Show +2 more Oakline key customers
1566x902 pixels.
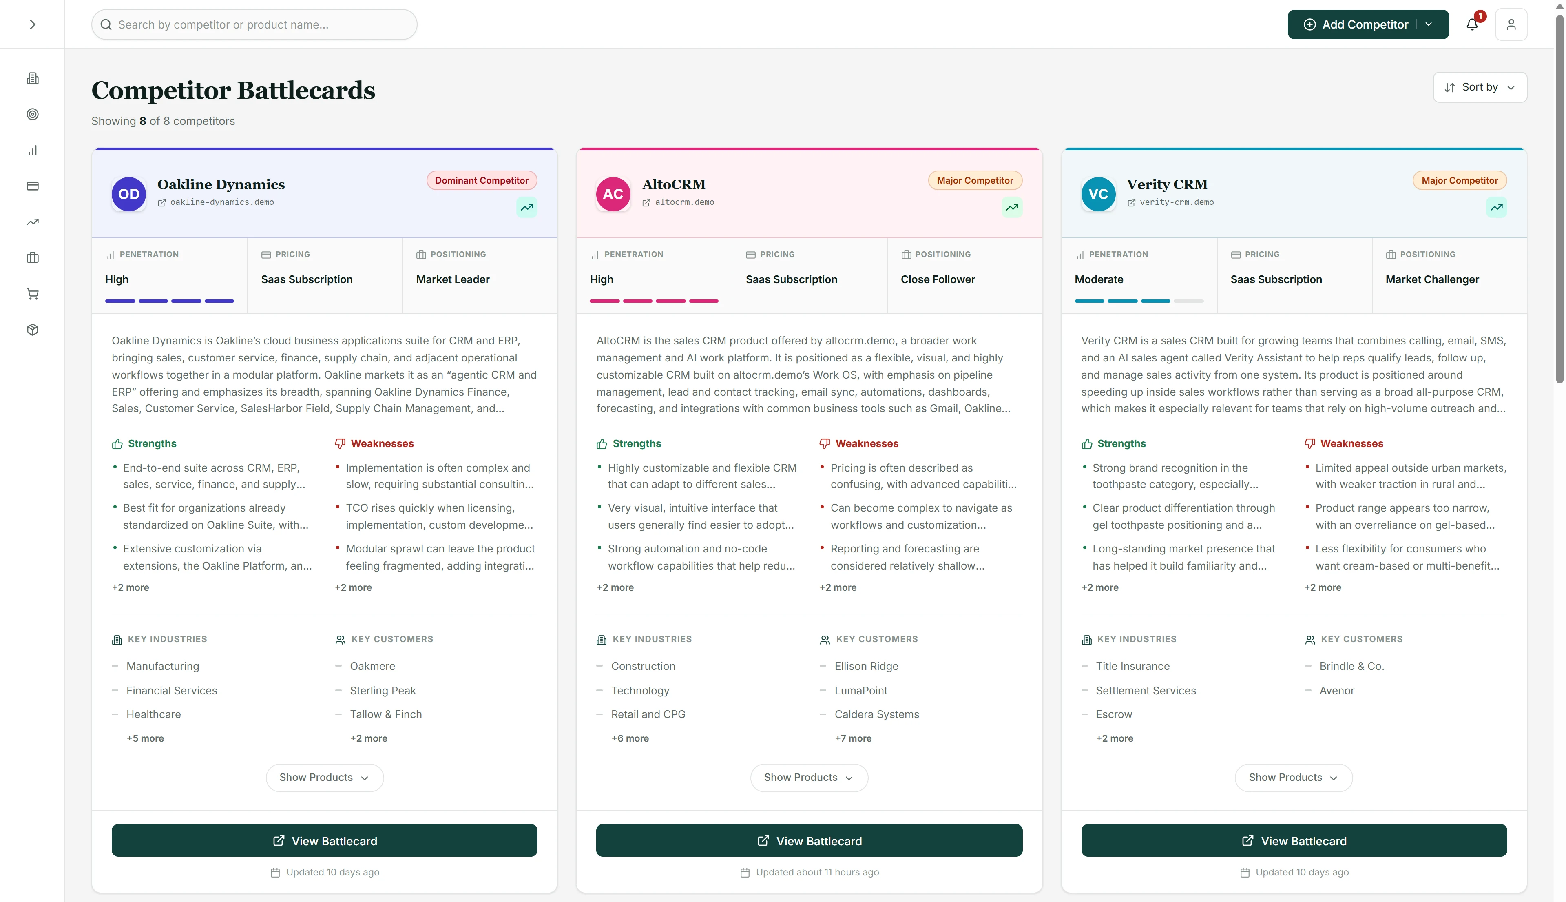(x=368, y=738)
